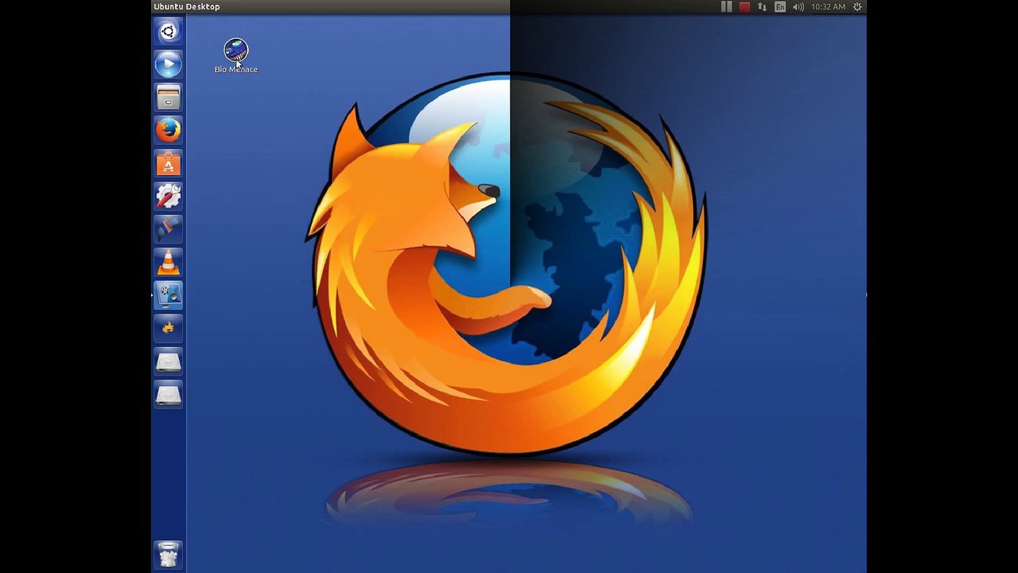
Task: Launch VLC media player cone icon
Action: coord(168,263)
